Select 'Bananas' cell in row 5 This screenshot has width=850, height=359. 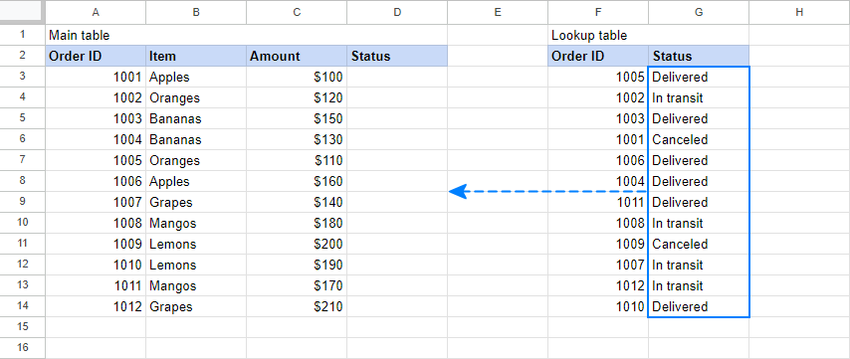(x=196, y=118)
